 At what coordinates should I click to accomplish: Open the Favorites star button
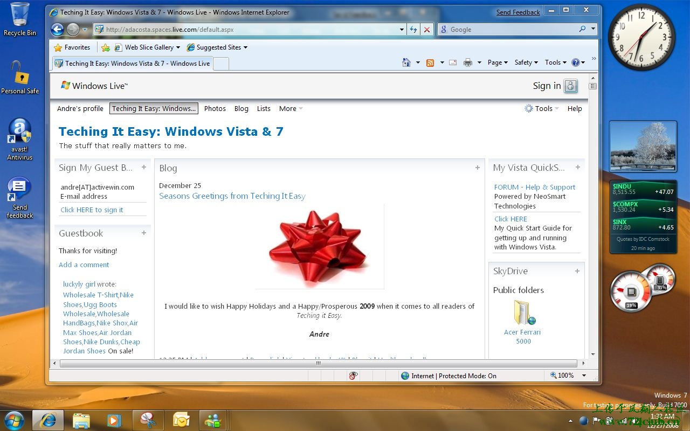tap(72, 47)
